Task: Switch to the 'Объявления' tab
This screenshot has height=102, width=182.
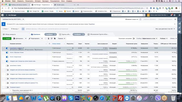Action: [x=98, y=34]
